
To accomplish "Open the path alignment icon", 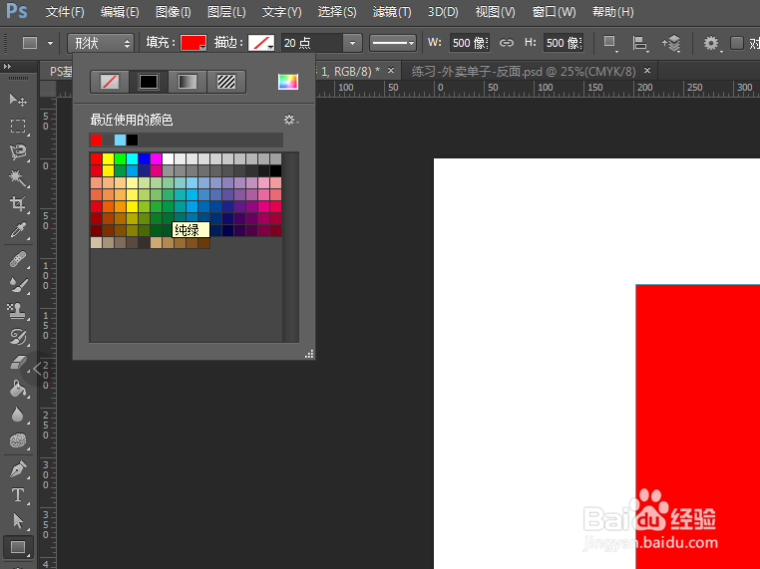I will tap(640, 43).
